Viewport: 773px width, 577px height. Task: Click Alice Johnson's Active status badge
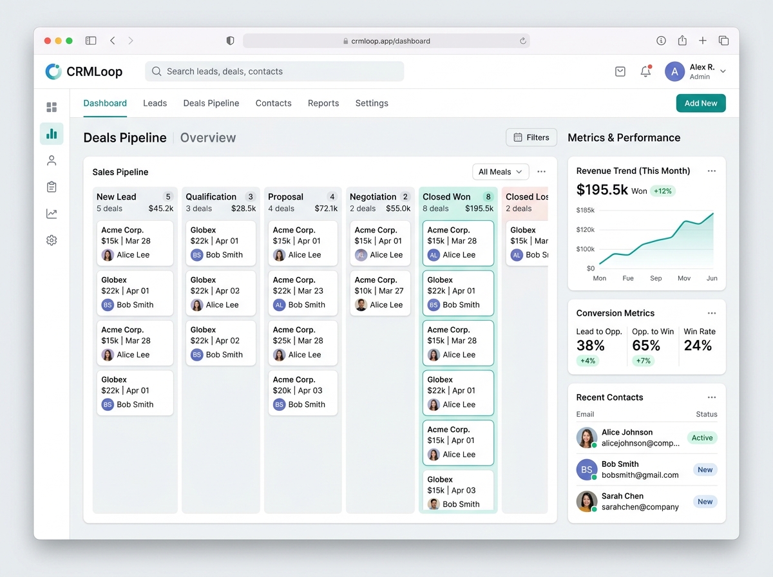tap(702, 438)
